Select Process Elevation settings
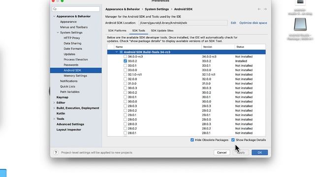This screenshot has height=177, width=315. tap(76, 59)
